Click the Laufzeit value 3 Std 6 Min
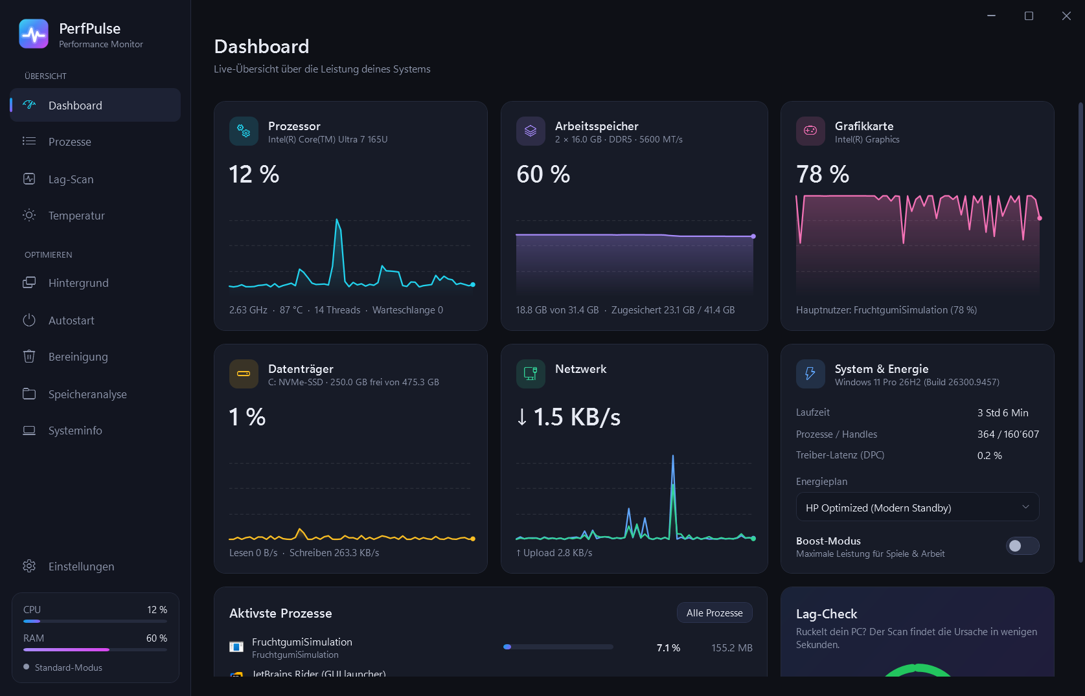 (x=1003, y=412)
